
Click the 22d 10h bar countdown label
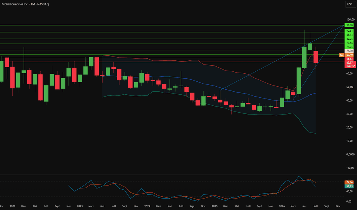[350, 66]
